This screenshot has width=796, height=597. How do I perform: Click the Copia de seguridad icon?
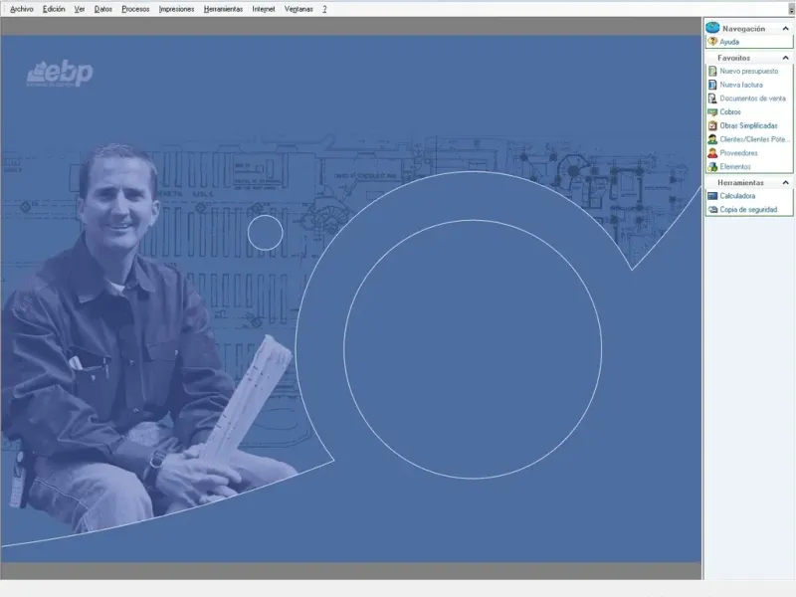point(712,210)
